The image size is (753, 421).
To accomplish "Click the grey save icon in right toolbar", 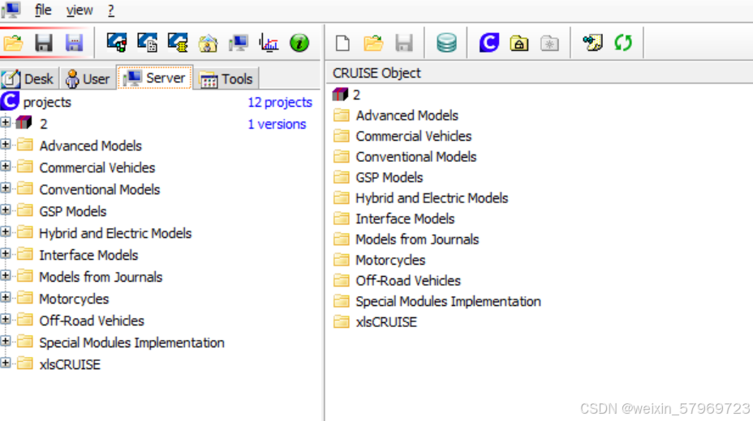I will 404,43.
